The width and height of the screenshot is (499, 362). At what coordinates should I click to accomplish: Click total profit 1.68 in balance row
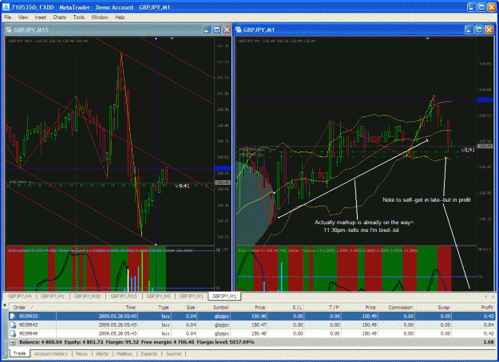pos(489,342)
